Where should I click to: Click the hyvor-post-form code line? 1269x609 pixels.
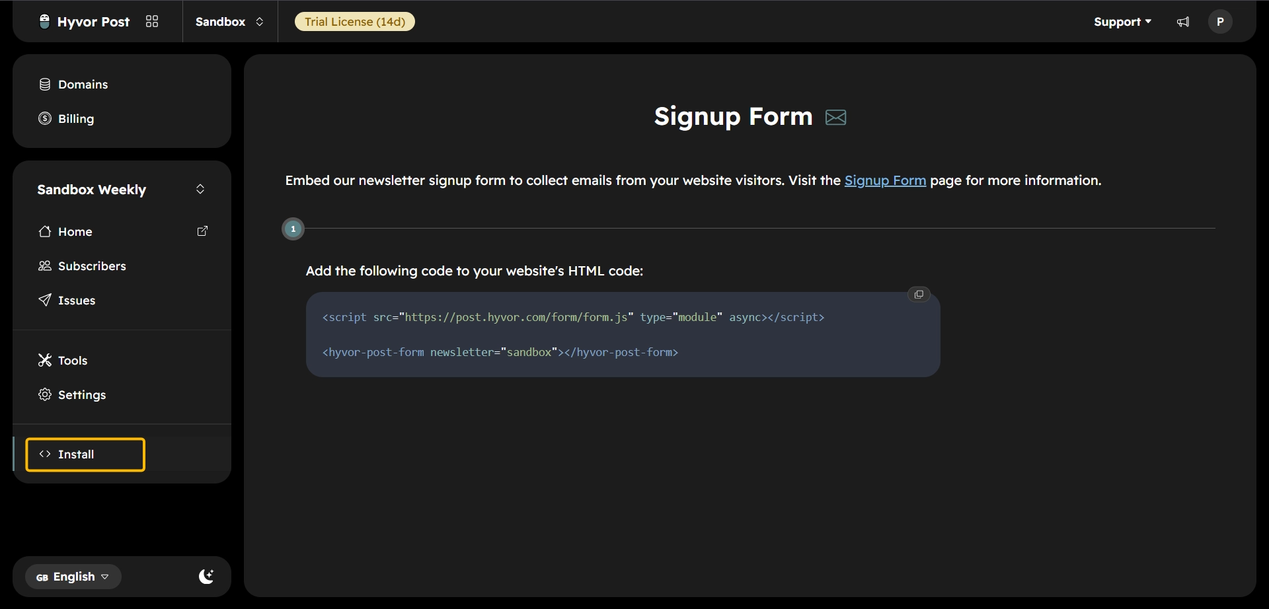(x=500, y=352)
